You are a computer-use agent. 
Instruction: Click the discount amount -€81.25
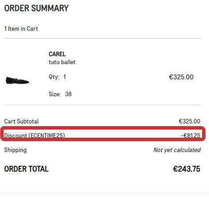pos(191,135)
